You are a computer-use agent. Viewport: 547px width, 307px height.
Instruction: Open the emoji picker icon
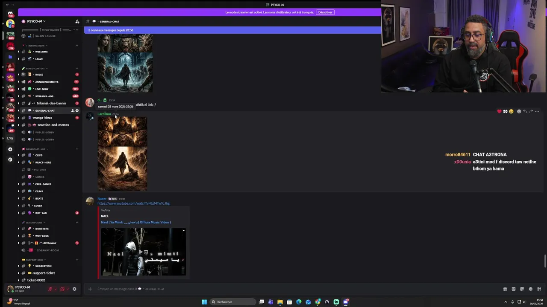click(x=530, y=289)
